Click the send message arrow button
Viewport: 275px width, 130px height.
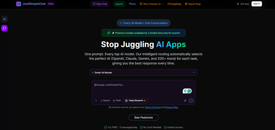pyautogui.click(x=191, y=101)
